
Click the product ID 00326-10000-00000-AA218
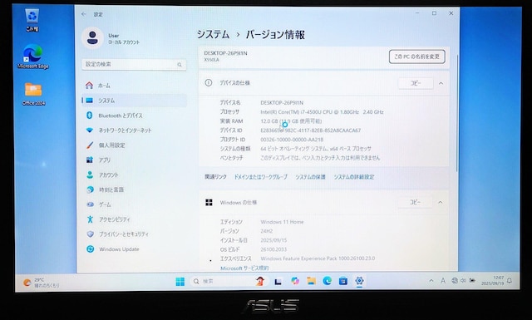pos(292,140)
